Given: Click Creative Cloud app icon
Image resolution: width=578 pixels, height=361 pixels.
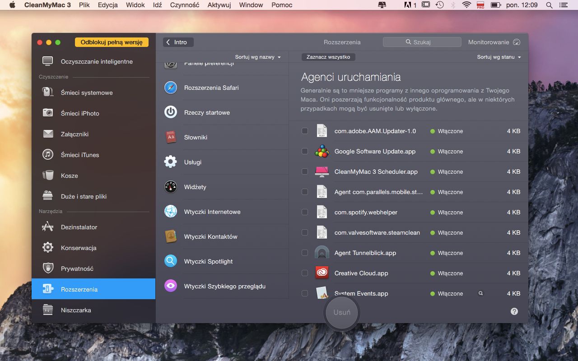Looking at the screenshot, I should pos(322,273).
